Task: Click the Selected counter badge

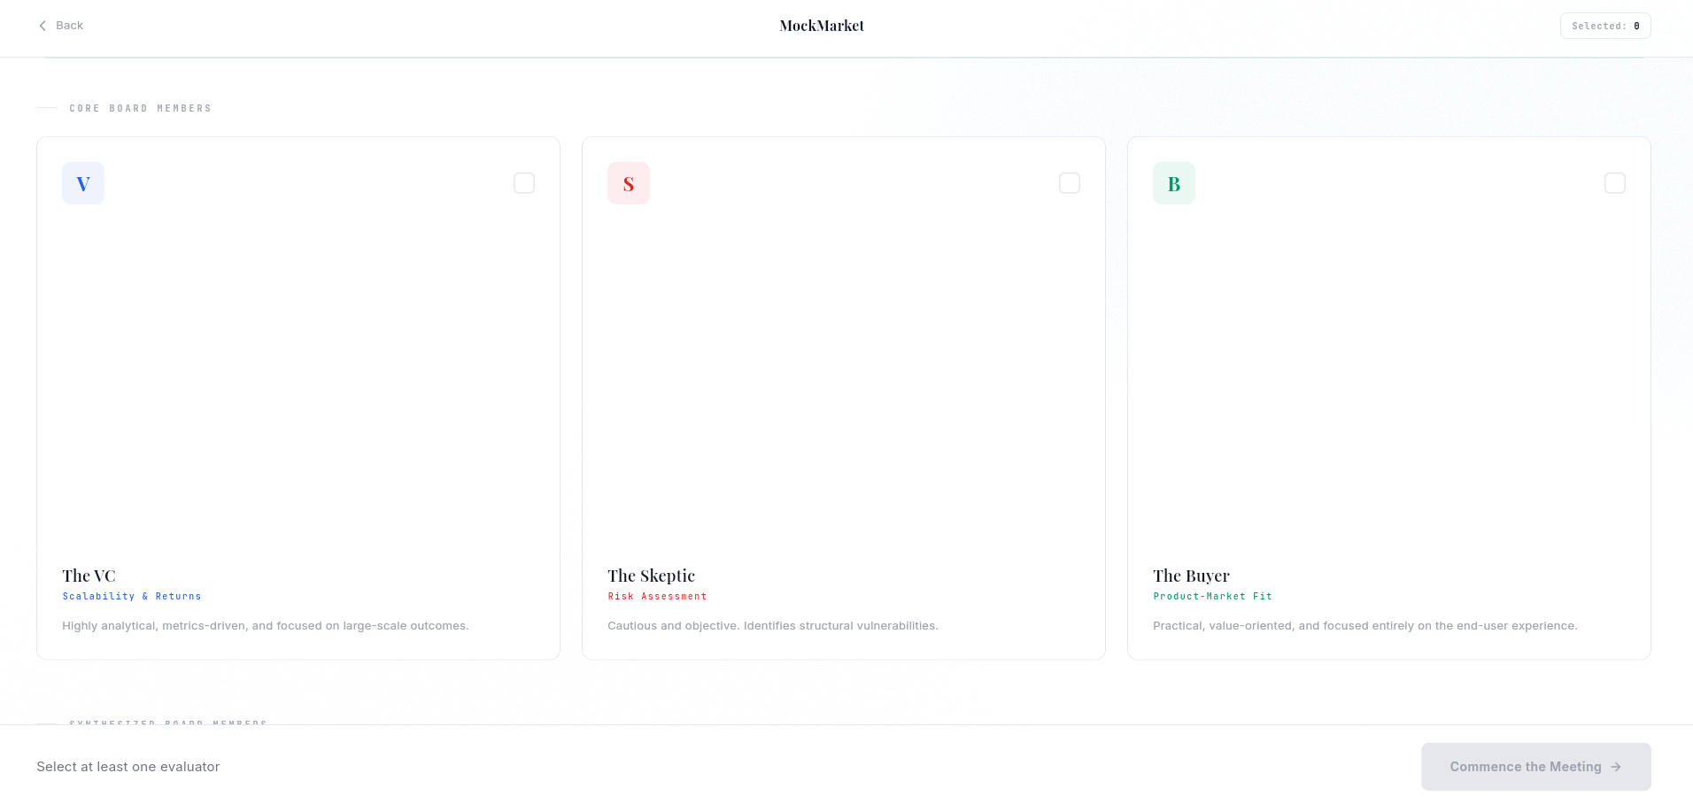Action: [1605, 26]
